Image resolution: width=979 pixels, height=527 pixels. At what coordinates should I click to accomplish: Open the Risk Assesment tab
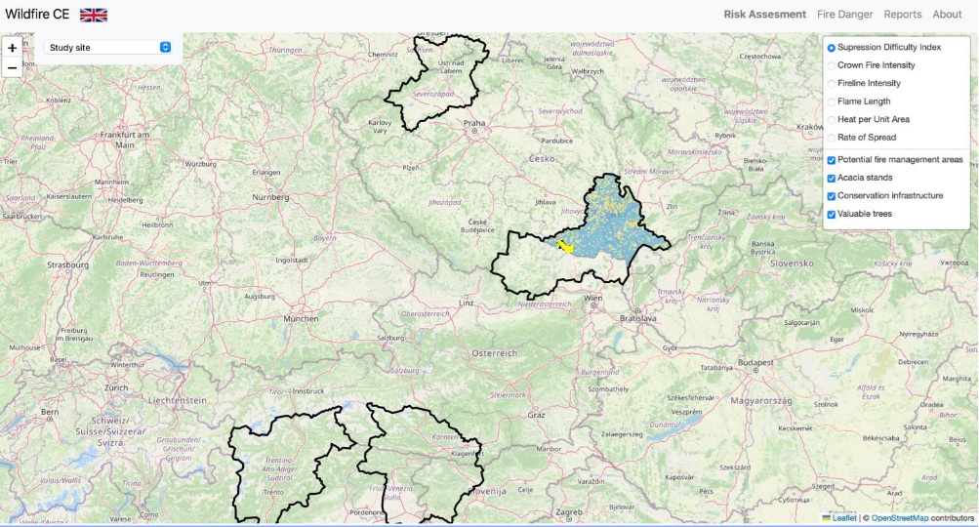[x=764, y=15]
